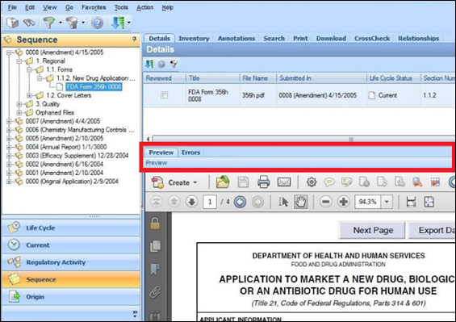The image size is (456, 322).
Task: Check the Reviewed checkbox for FDA Form 356h
Action: (165, 95)
